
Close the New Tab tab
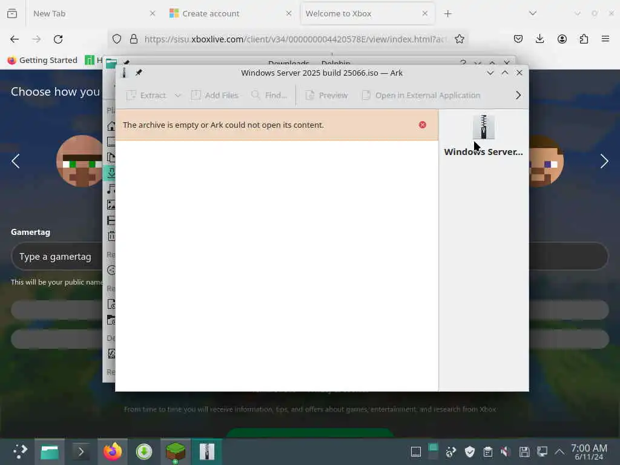[153, 13]
